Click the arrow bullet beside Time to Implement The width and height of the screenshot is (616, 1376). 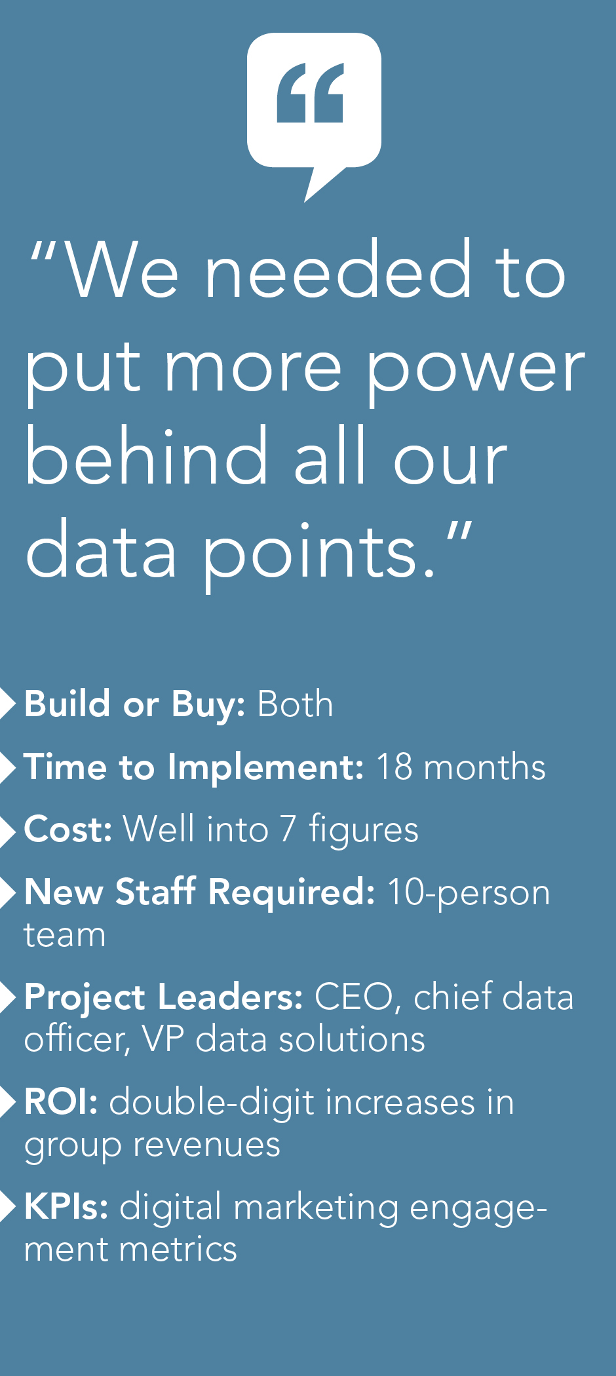[7, 767]
